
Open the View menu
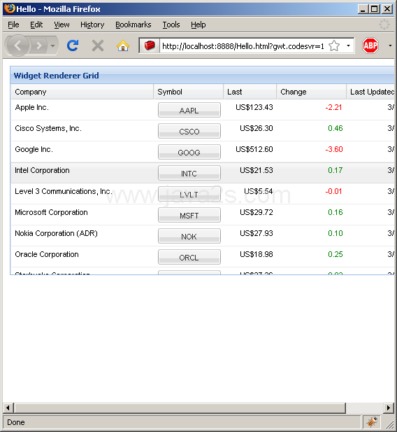point(62,25)
